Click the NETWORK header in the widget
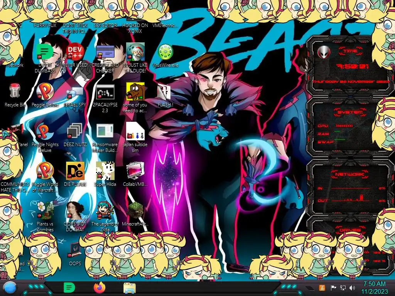Screen dimensions: 395x296 [349, 174]
